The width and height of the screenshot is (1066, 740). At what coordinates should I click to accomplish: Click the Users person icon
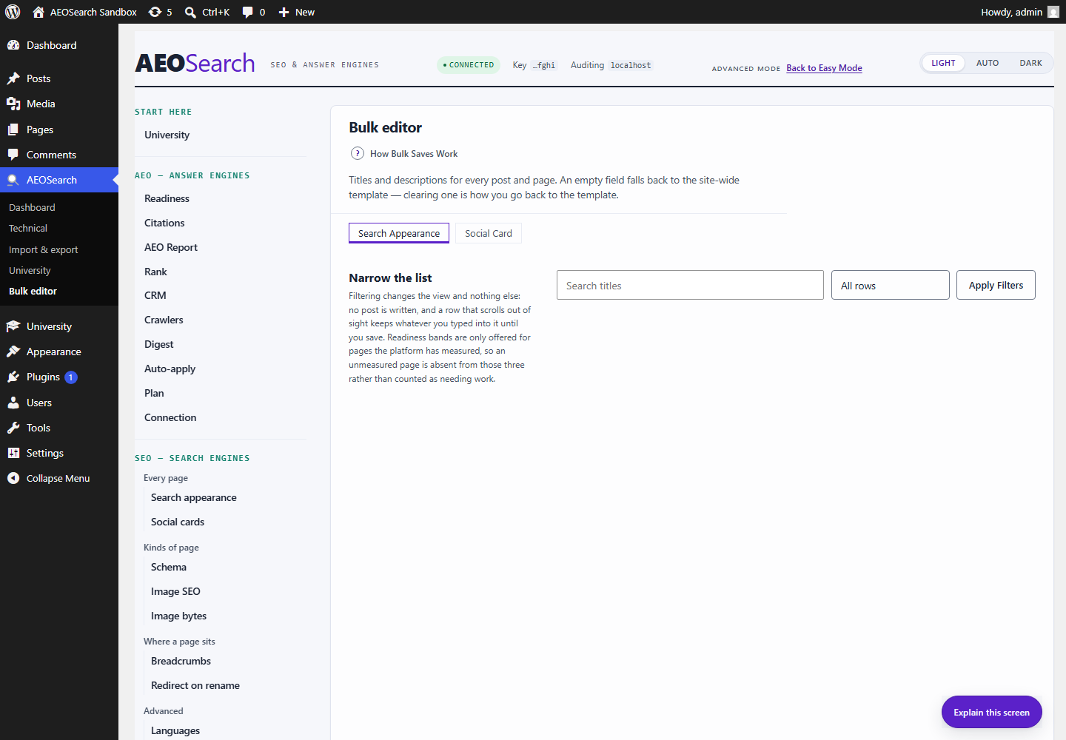(13, 403)
